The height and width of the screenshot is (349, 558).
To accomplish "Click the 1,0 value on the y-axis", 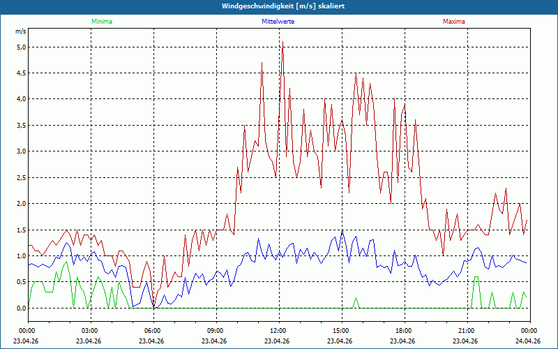I will pos(21,256).
